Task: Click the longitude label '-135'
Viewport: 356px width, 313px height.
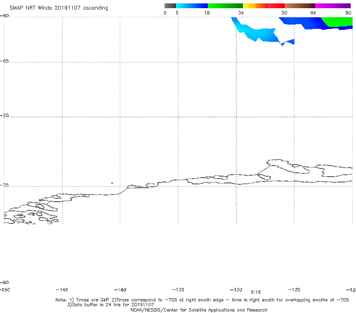Action: 178,289
